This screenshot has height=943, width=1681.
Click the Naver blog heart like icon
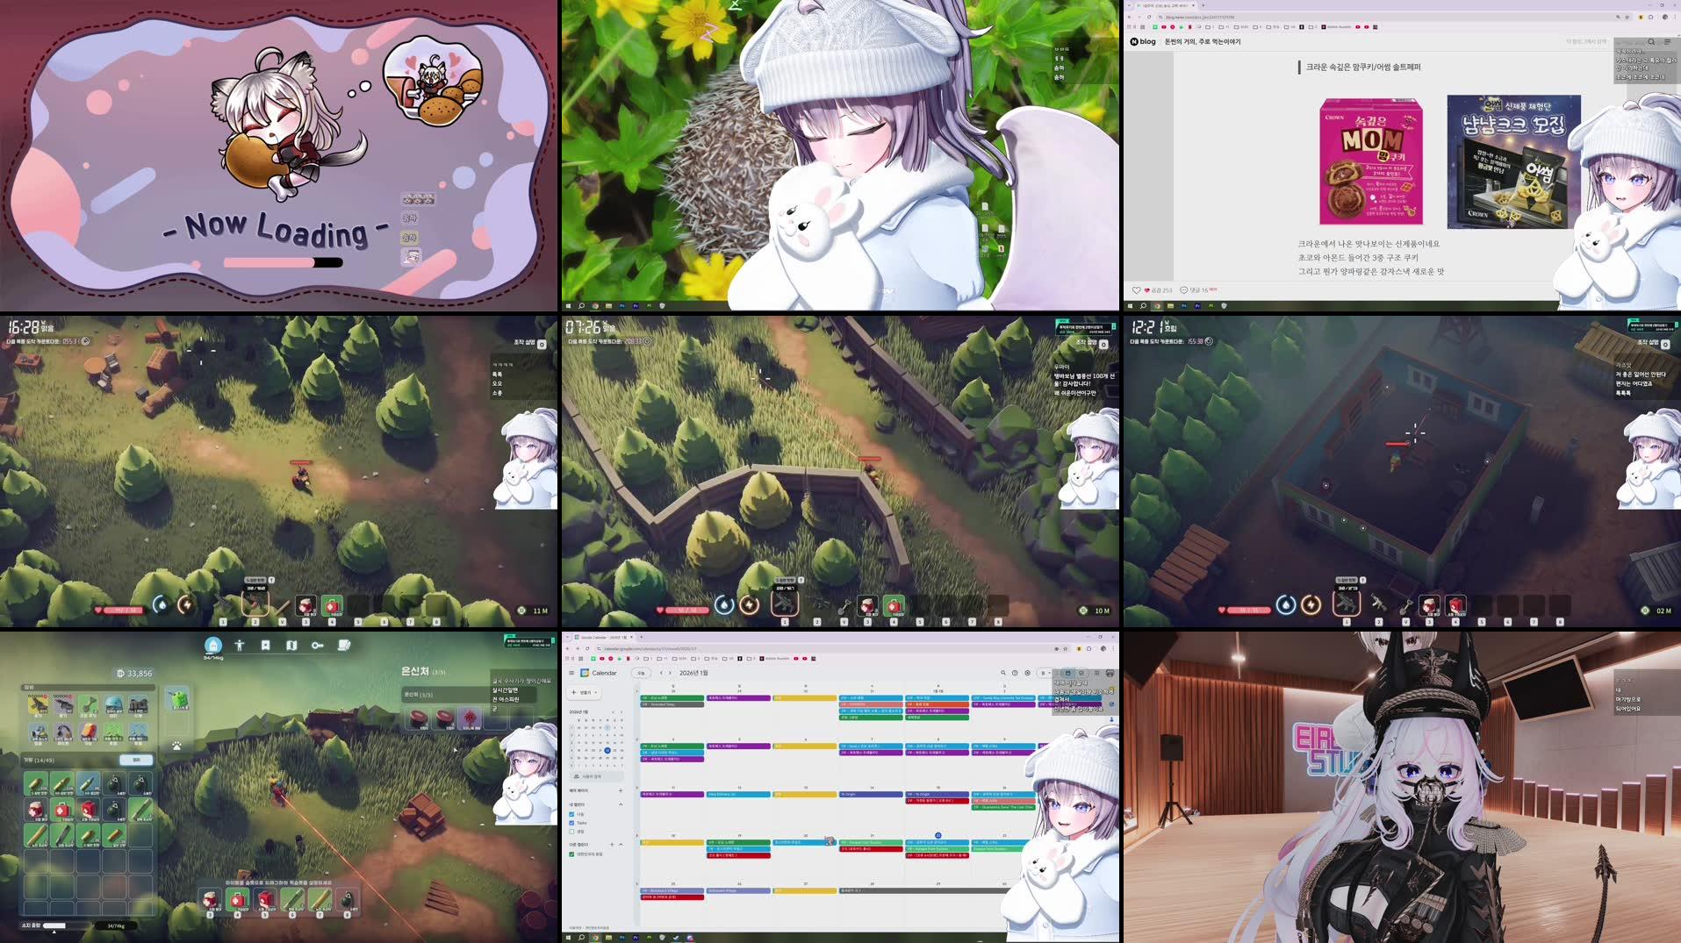click(1136, 289)
